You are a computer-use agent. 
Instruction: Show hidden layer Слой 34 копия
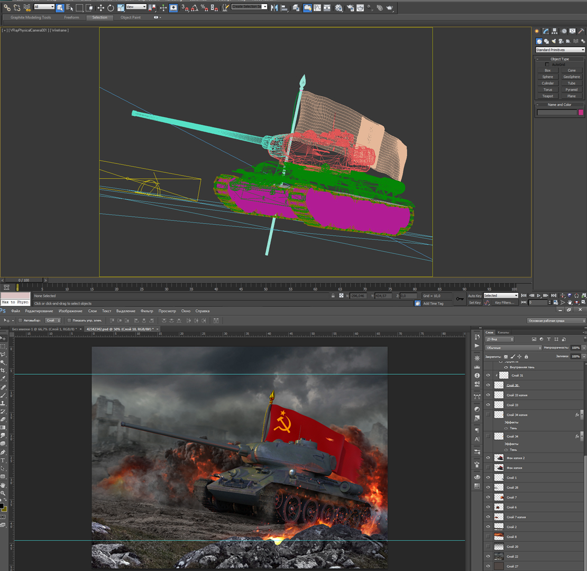[488, 415]
